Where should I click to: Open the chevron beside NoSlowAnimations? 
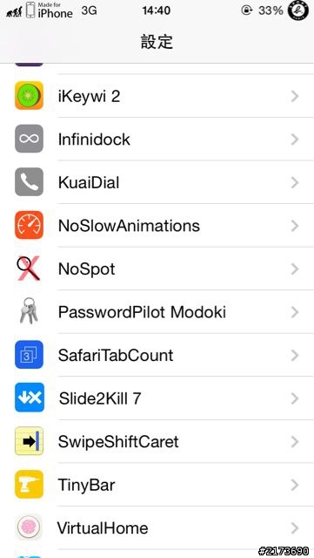[295, 226]
